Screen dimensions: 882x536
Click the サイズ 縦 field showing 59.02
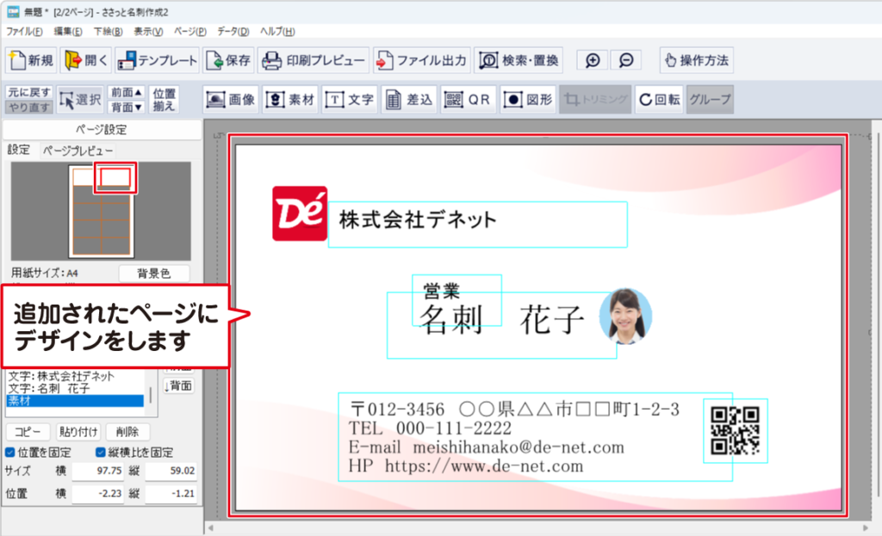pyautogui.click(x=171, y=471)
